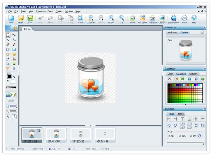Switch to the Welcome tab
The image size is (211, 156).
coord(172,32)
